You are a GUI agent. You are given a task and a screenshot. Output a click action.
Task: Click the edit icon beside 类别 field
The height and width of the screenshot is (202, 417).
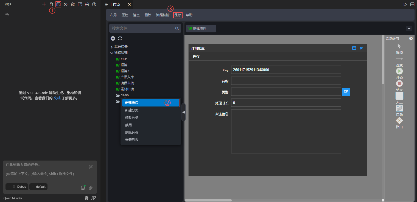[x=346, y=92]
